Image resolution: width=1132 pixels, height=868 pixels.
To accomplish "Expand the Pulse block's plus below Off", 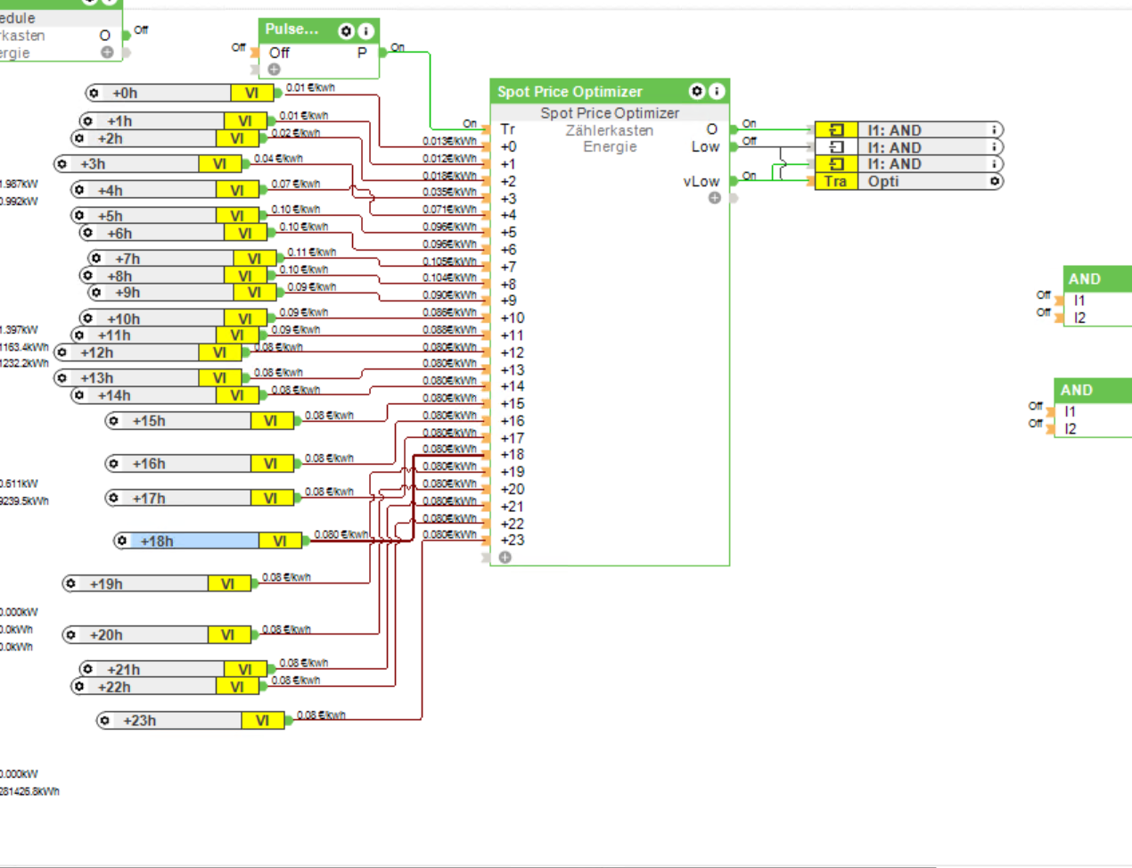I will click(x=274, y=70).
